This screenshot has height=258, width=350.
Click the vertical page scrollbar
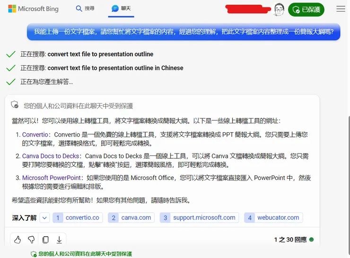point(349,185)
